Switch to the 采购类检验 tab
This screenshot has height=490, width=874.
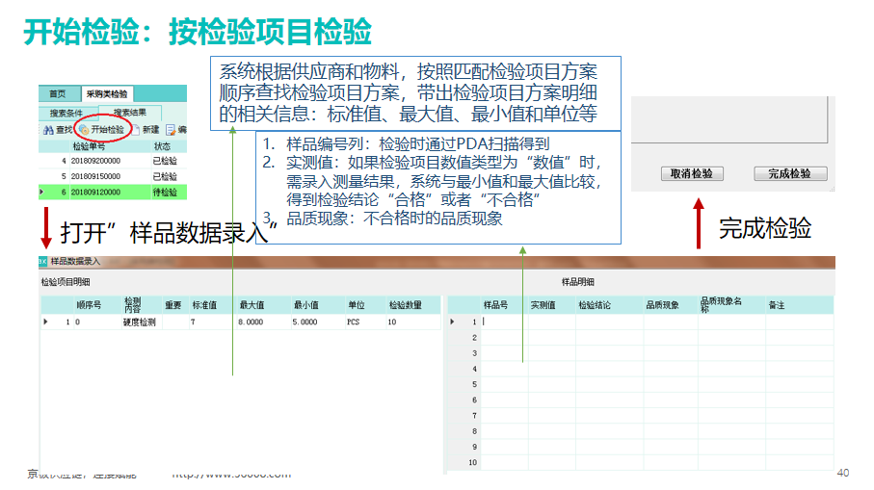pos(107,93)
